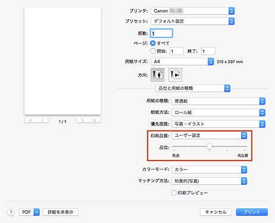Open the 印刷品質 ユーザー設定 dropdown

click(210, 136)
